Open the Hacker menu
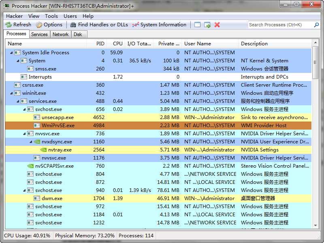Screen dimensions: 324x243 point(14,16)
